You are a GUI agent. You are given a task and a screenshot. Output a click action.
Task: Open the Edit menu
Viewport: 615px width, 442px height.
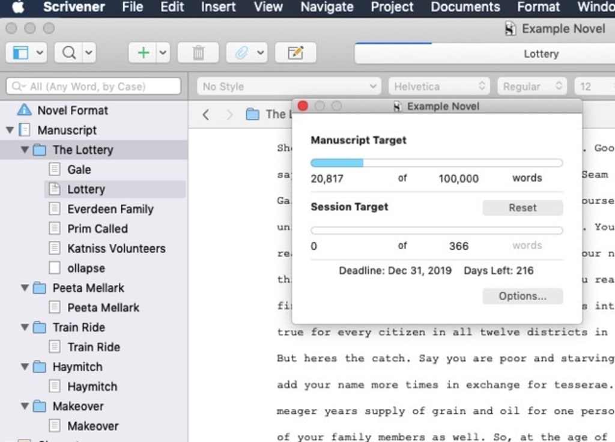point(172,7)
